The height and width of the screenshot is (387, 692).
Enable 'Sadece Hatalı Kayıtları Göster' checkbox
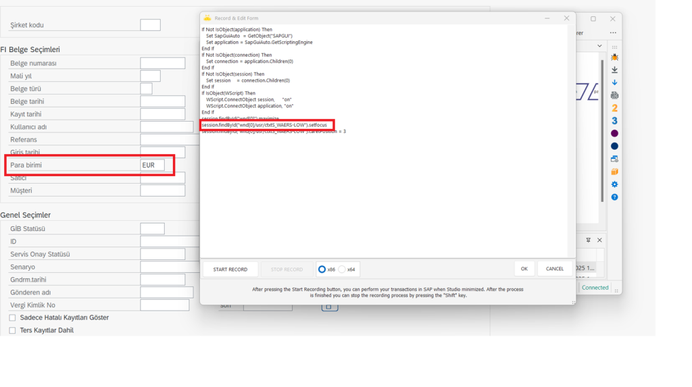(x=12, y=317)
